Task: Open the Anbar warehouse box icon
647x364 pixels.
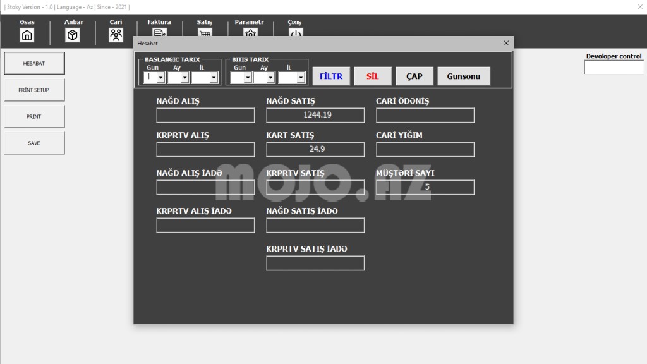Action: [72, 35]
